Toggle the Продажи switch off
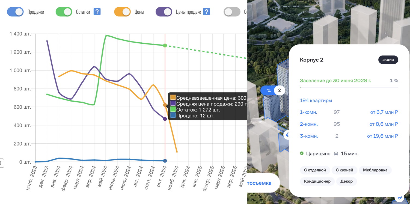Viewport: 410px width, 207px height. [15, 12]
